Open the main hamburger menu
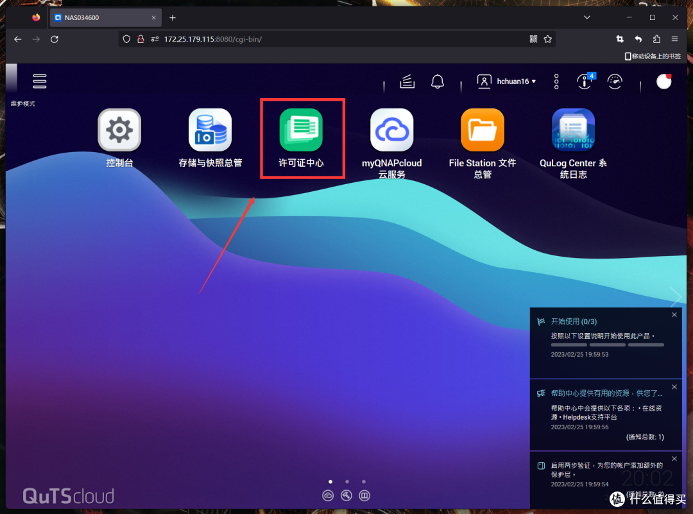693x514 pixels. (39, 81)
